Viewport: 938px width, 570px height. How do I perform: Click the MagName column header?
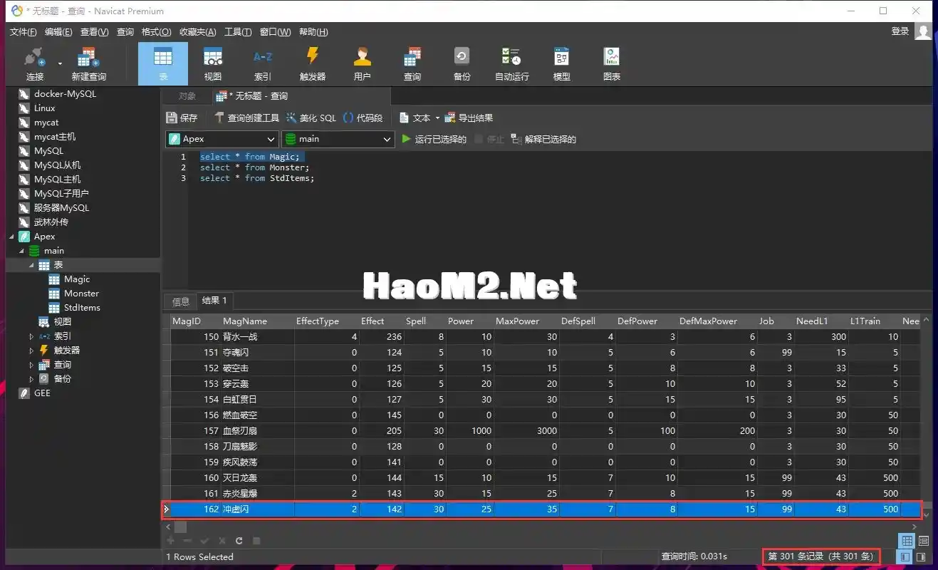[245, 321]
